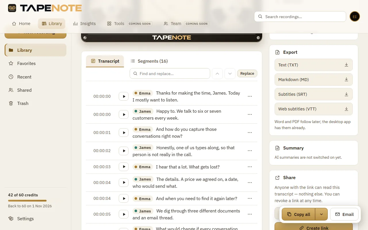Play the 00:00:03 Emma segment
The height and width of the screenshot is (230, 368).
[124, 167]
